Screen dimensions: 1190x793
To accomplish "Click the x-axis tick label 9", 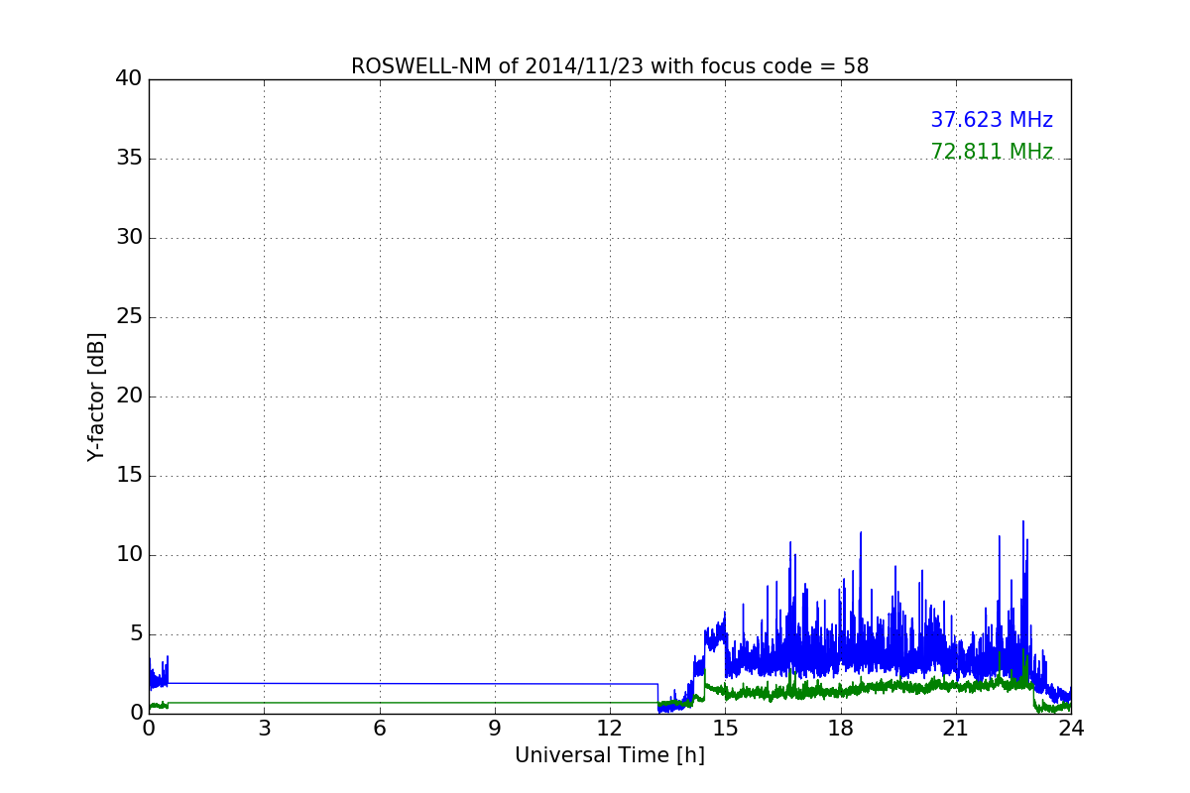I will (495, 729).
